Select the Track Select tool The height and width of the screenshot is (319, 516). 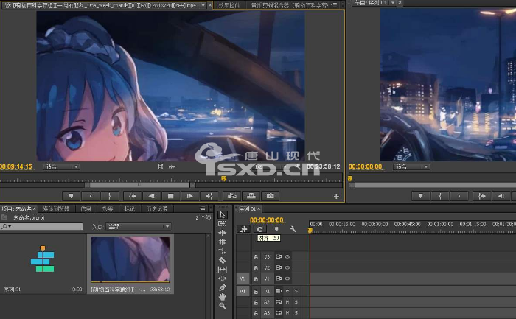[x=222, y=224]
